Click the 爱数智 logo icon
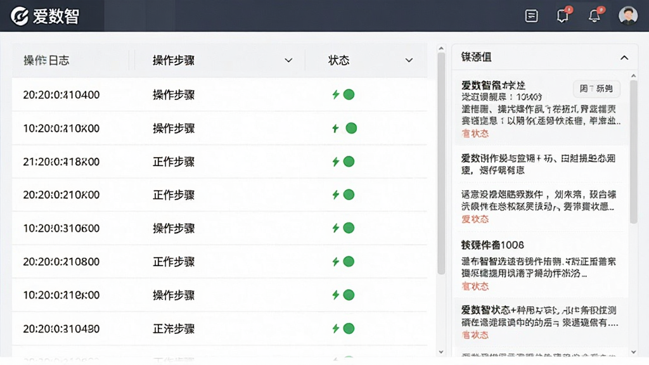This screenshot has height=365, width=649. 20,16
